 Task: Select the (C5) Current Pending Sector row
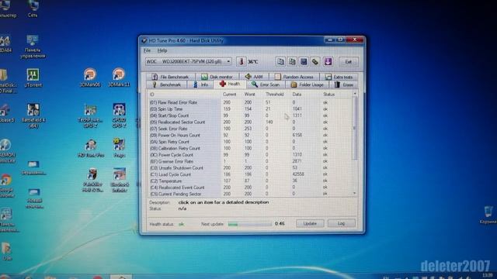250,194
